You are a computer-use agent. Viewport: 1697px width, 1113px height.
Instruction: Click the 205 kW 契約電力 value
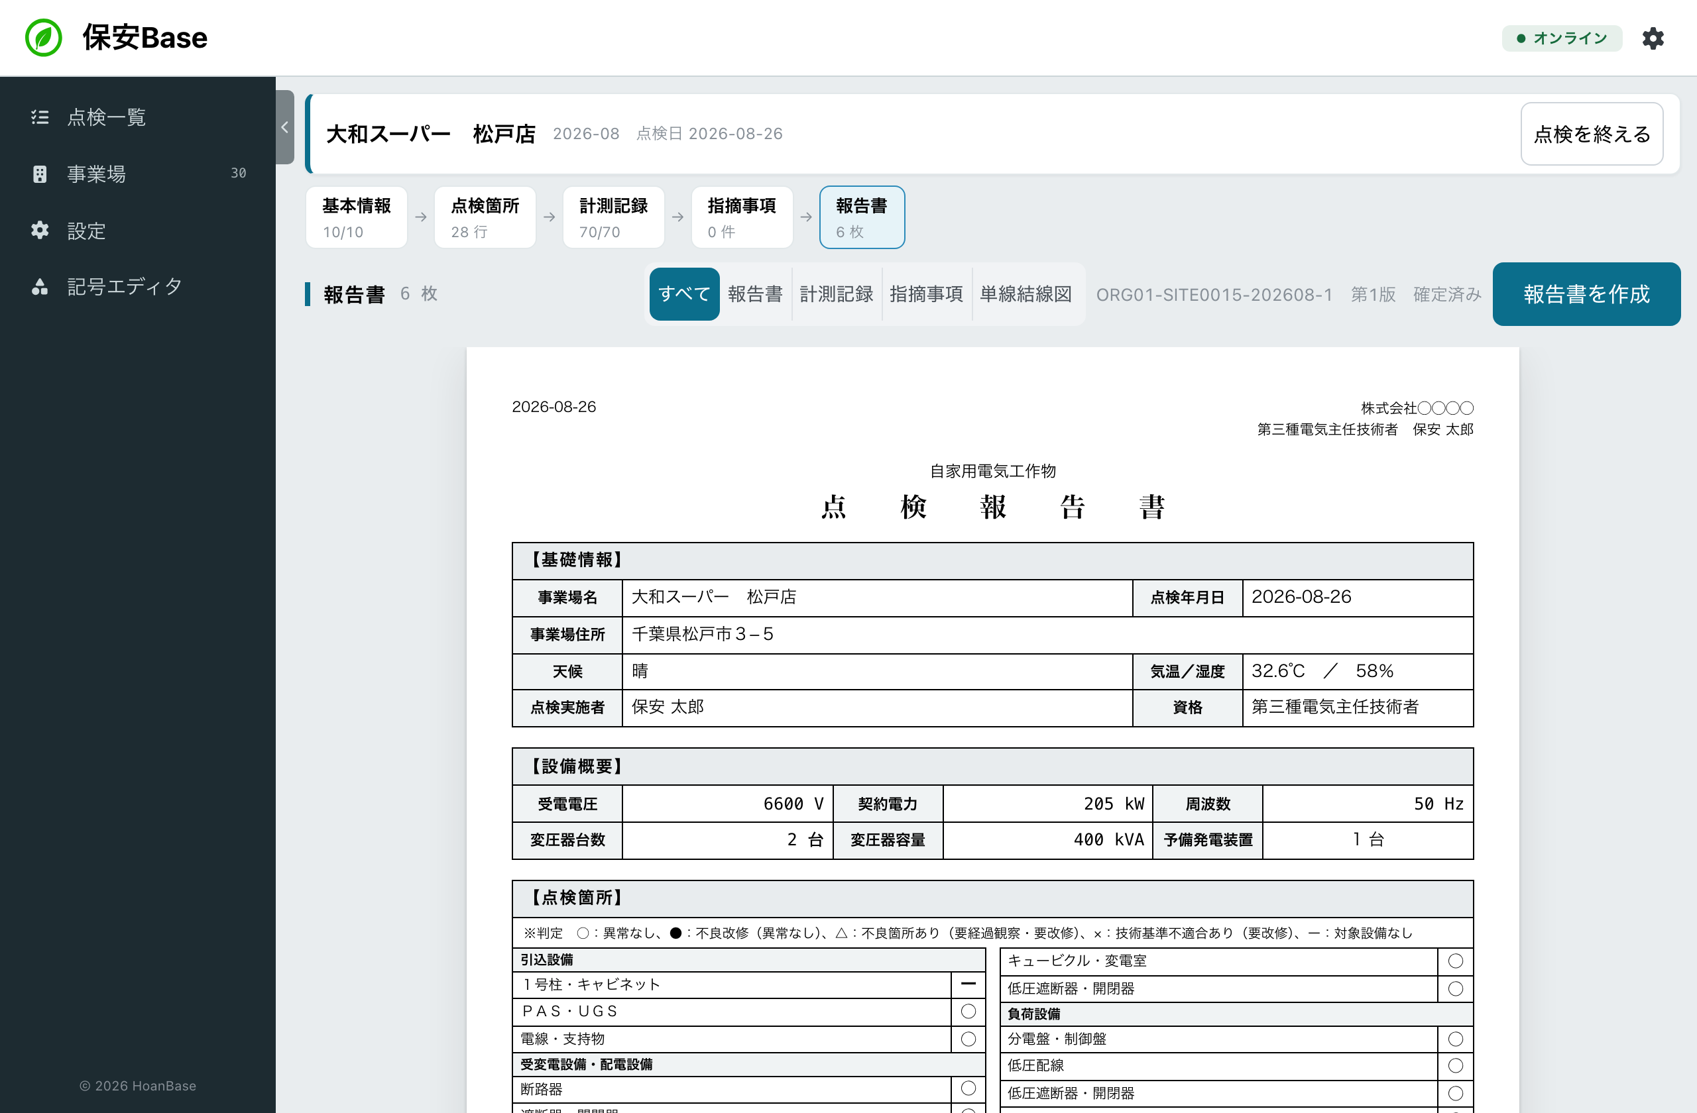pos(1047,804)
